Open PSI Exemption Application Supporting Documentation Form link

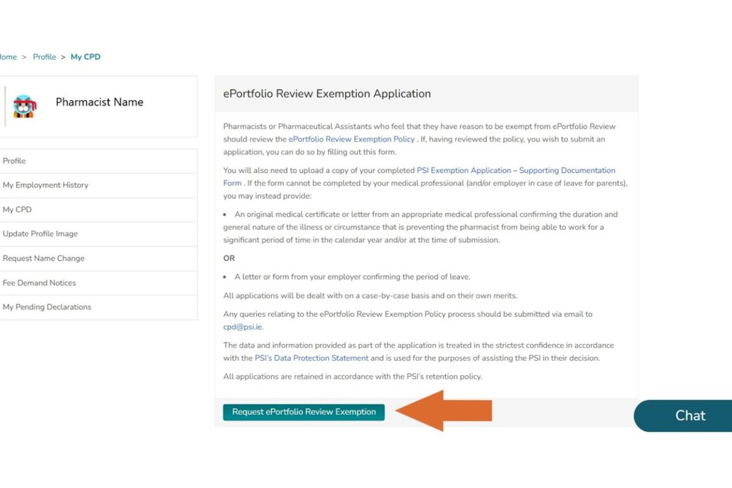pos(419,177)
